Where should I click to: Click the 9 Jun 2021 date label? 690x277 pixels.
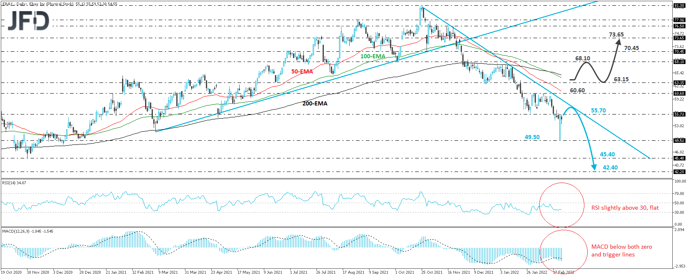point(273,272)
